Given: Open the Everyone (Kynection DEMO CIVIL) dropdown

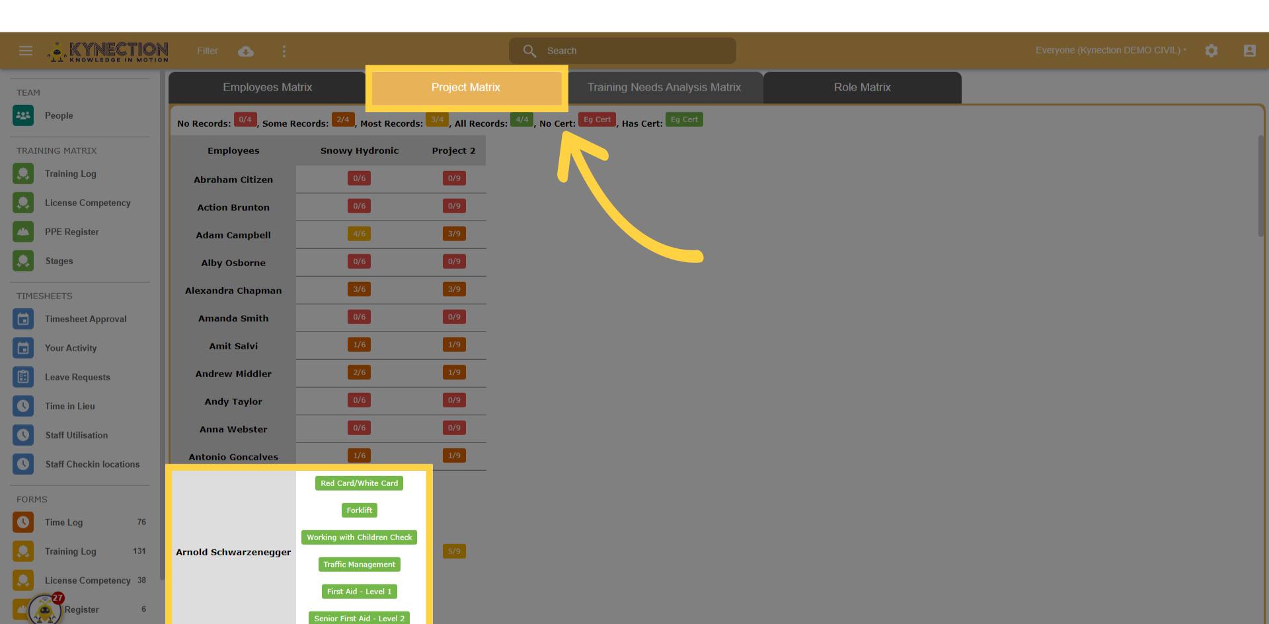Looking at the screenshot, I should tap(1111, 50).
